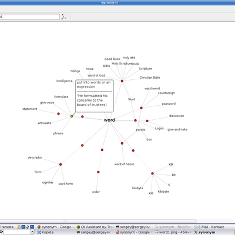Click the 'signifier' label

click(x=48, y=183)
